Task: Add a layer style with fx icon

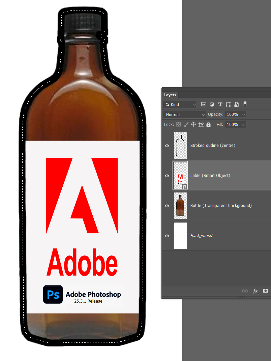Action: click(x=255, y=291)
